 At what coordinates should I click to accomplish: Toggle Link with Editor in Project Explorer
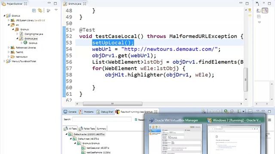point(40,11)
